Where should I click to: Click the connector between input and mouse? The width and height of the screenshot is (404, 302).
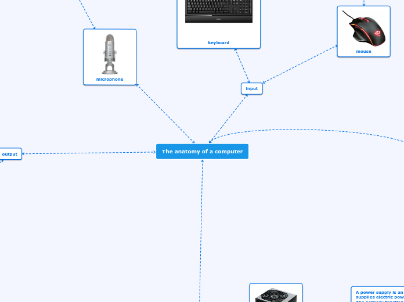tap(299, 64)
